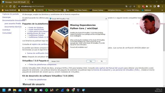Open Microsoft Teams from the taskbar
Screen dimensions: 165x93
(41, 90)
